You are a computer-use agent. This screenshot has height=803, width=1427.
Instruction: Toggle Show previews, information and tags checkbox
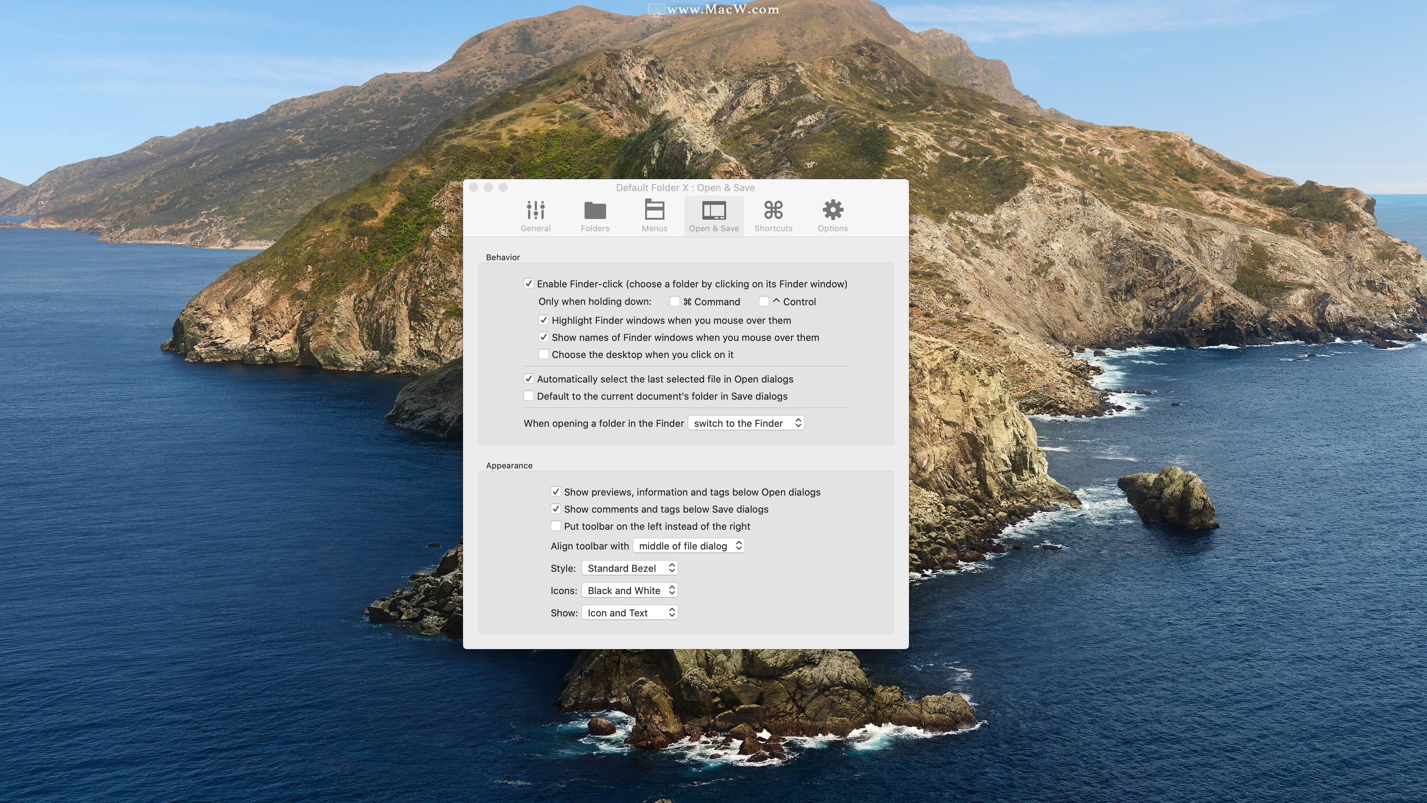coord(556,492)
